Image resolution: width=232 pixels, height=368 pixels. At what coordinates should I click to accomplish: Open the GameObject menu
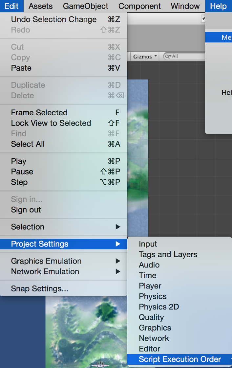click(x=85, y=6)
